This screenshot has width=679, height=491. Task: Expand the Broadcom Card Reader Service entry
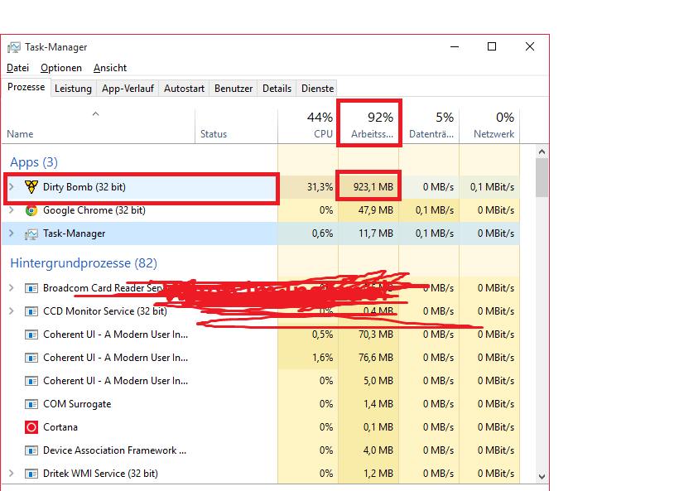12,288
